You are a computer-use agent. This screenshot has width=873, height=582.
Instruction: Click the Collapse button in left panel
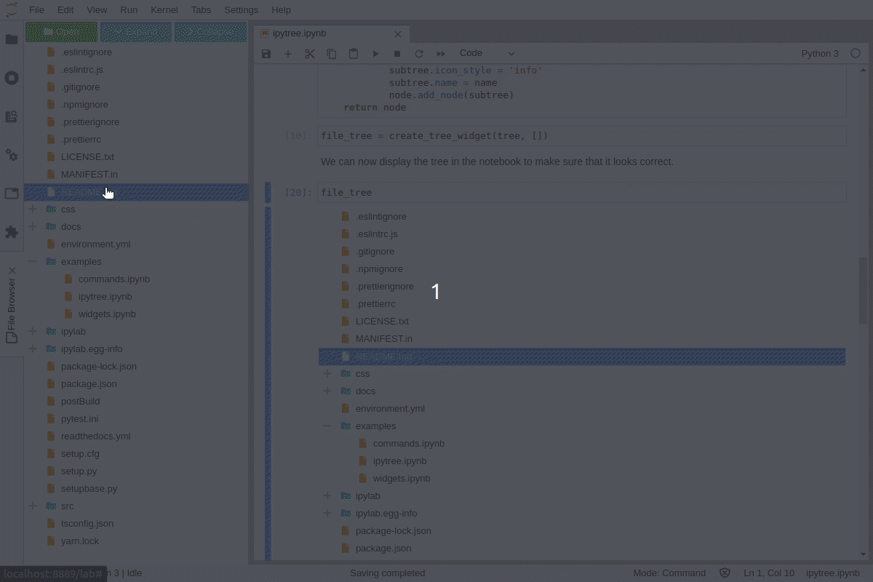pos(211,32)
